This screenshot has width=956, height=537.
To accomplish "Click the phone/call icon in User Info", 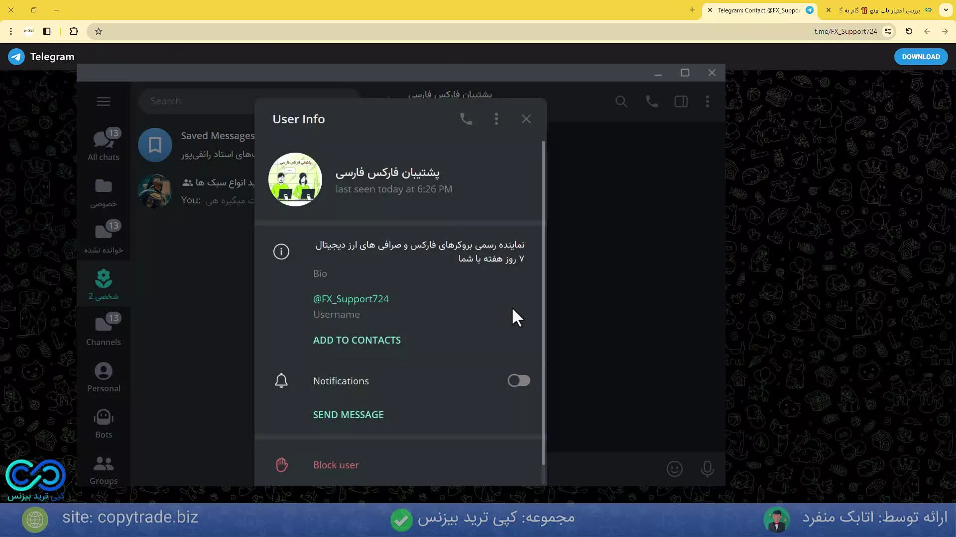I will [x=467, y=119].
